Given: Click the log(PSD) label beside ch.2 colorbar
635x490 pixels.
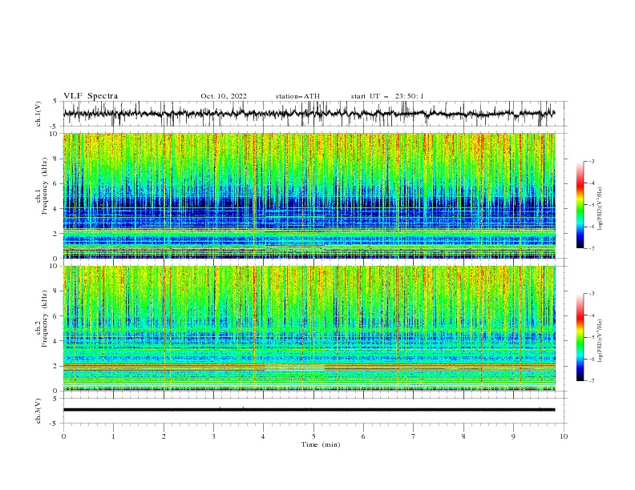Looking at the screenshot, I should click(x=600, y=340).
